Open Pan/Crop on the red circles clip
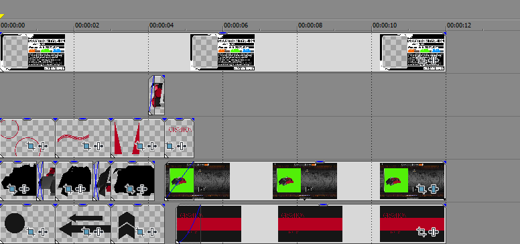This screenshot has height=244, width=520. 31,146
